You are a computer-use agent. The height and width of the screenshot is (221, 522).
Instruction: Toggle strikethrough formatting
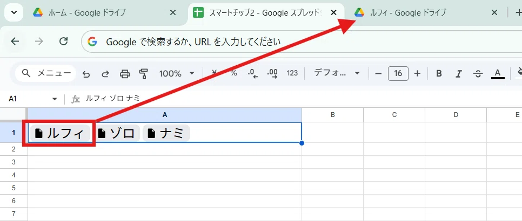click(478, 74)
